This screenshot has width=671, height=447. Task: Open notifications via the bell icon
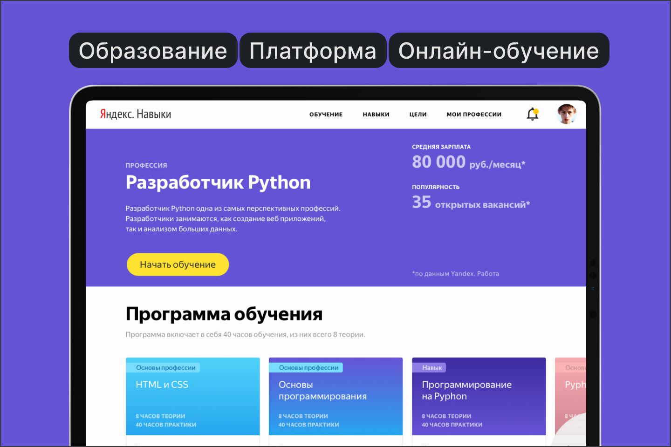click(531, 114)
